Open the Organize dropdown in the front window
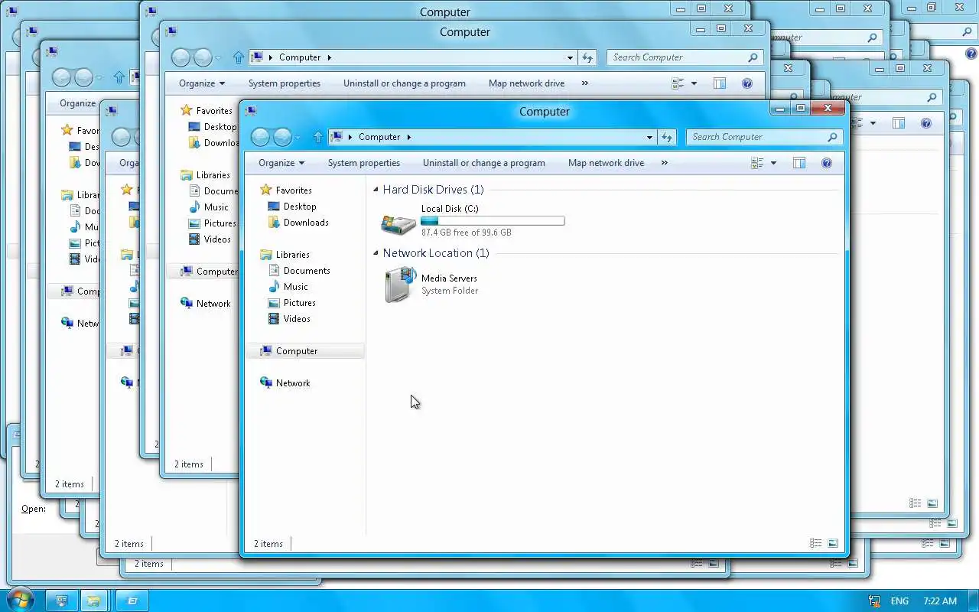The height and width of the screenshot is (612, 979). coord(281,163)
